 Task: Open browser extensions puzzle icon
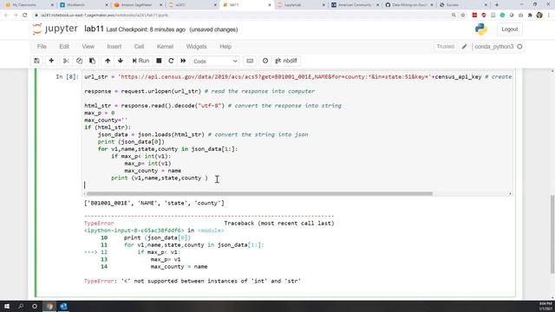click(530, 16)
